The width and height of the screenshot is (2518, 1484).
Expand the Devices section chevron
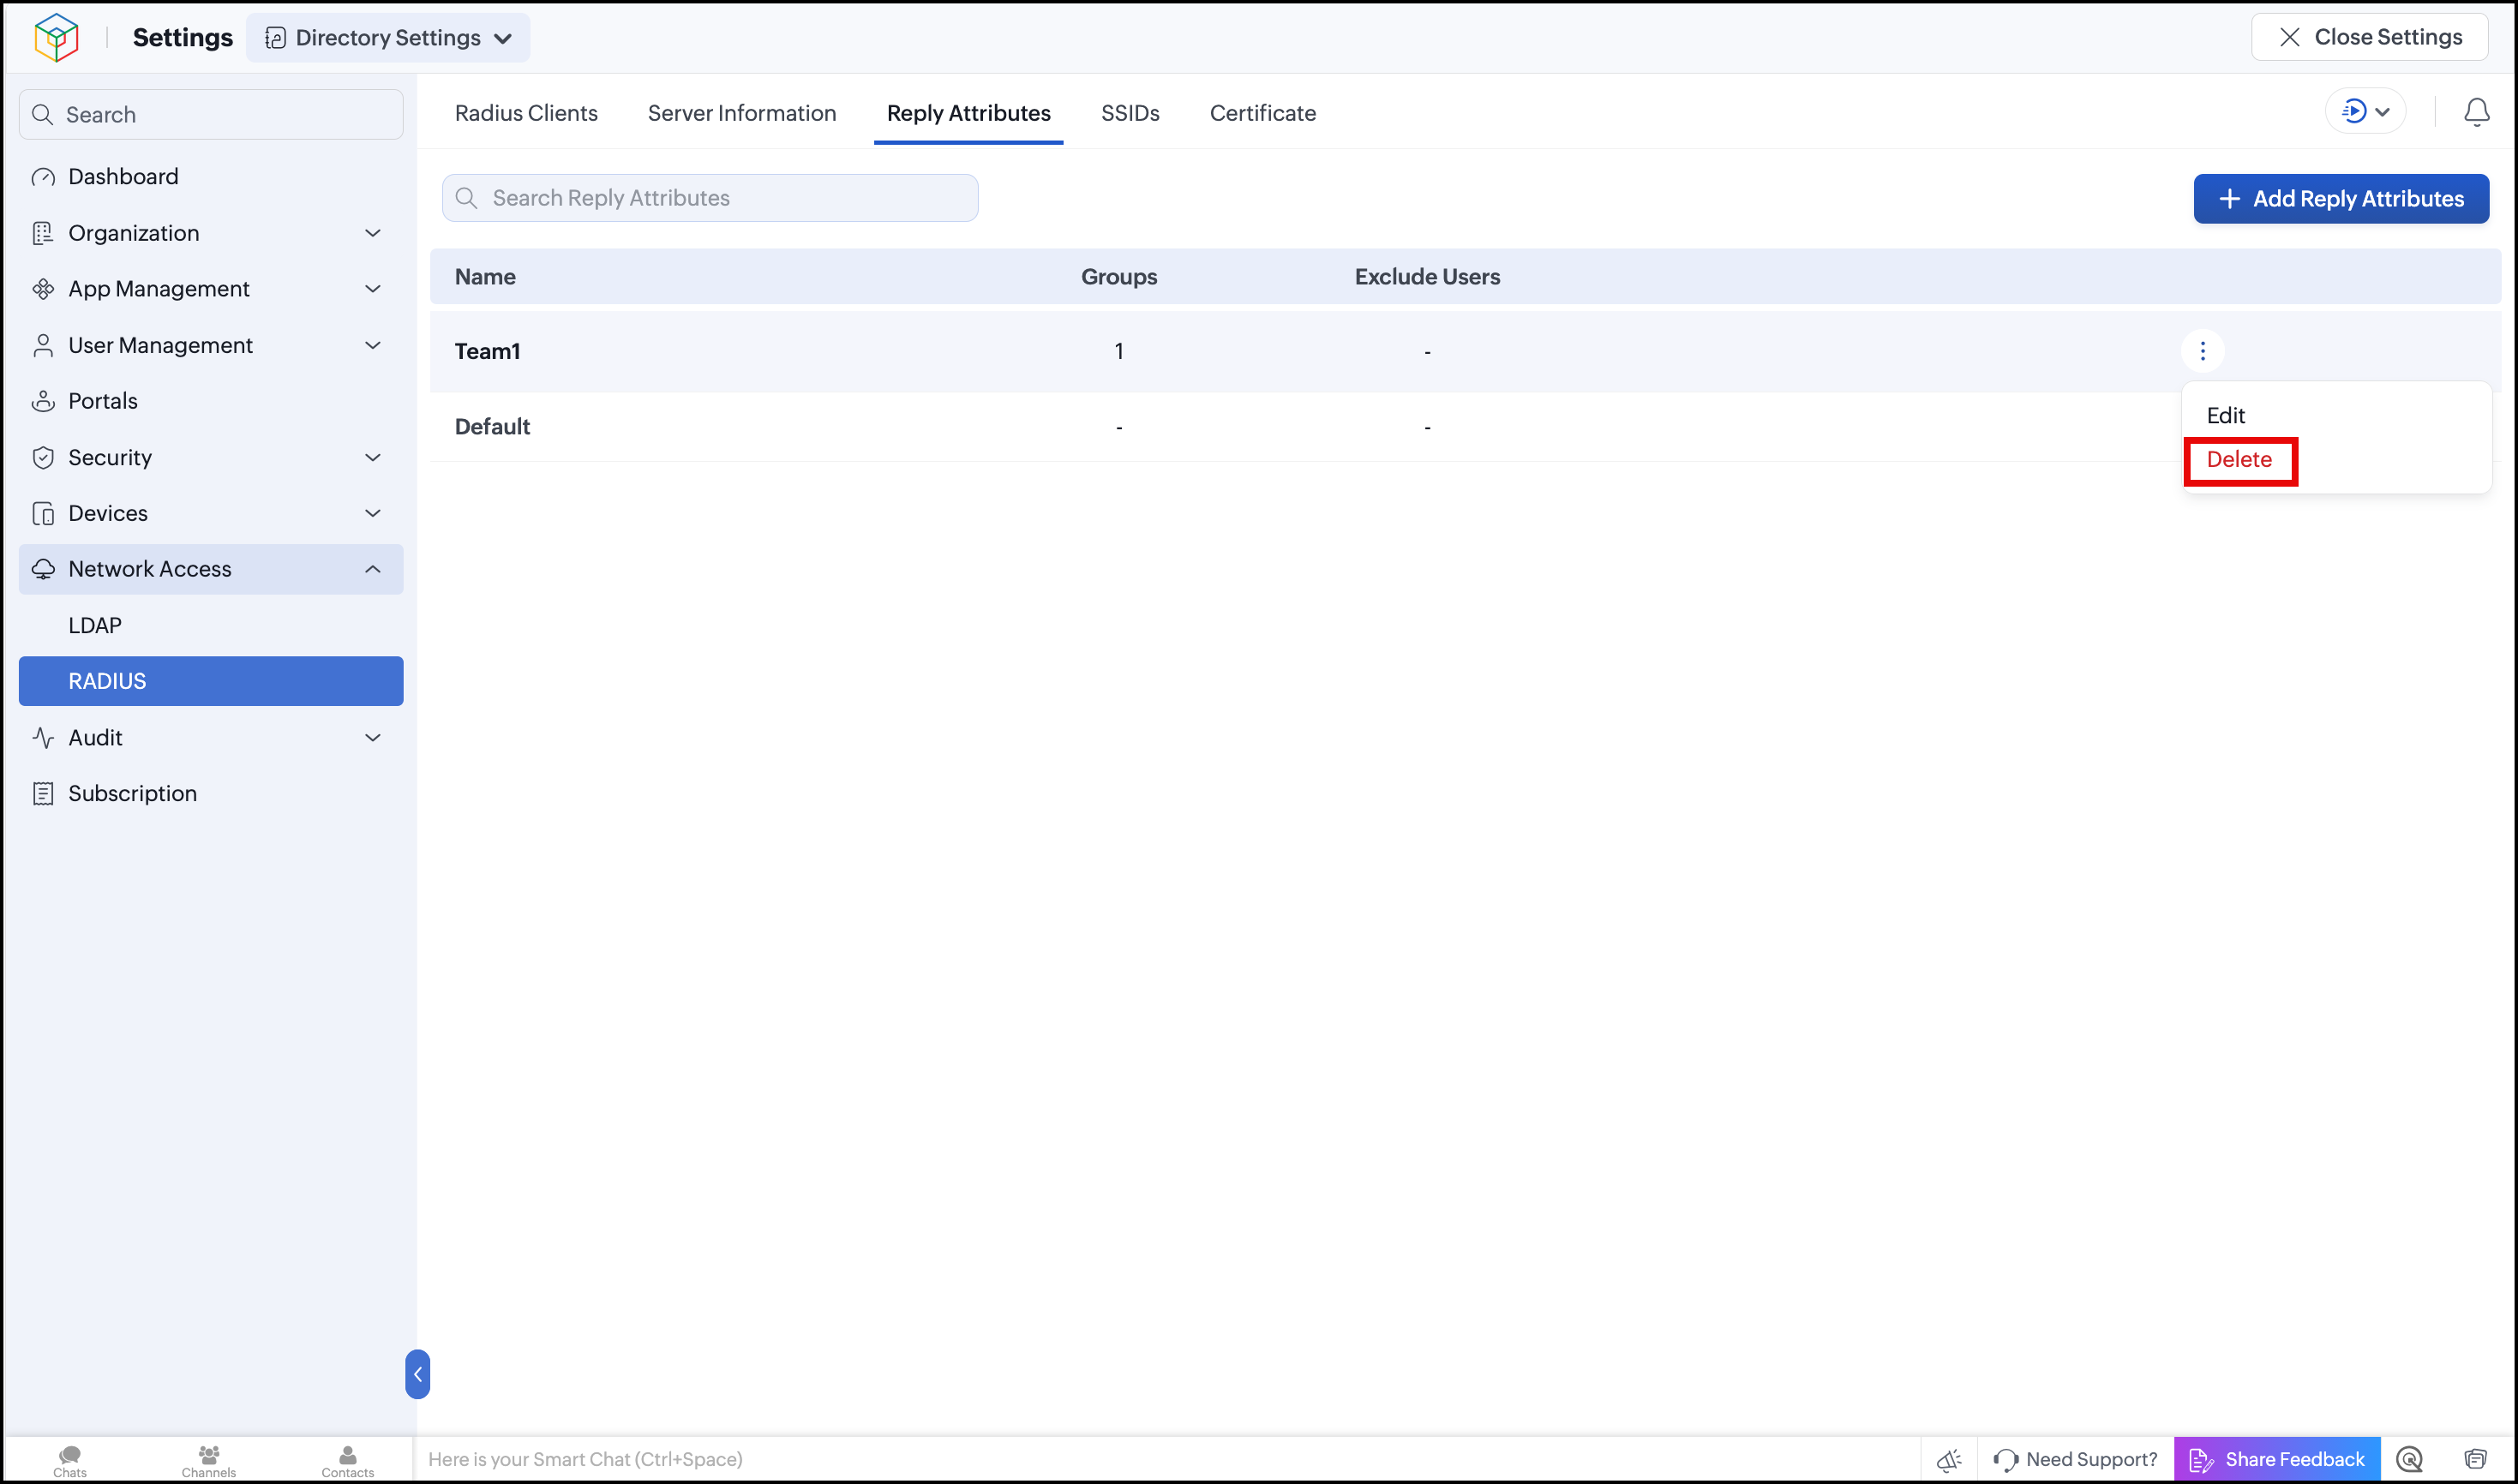tap(373, 513)
